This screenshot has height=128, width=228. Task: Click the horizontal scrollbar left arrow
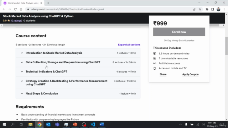point(1,25)
